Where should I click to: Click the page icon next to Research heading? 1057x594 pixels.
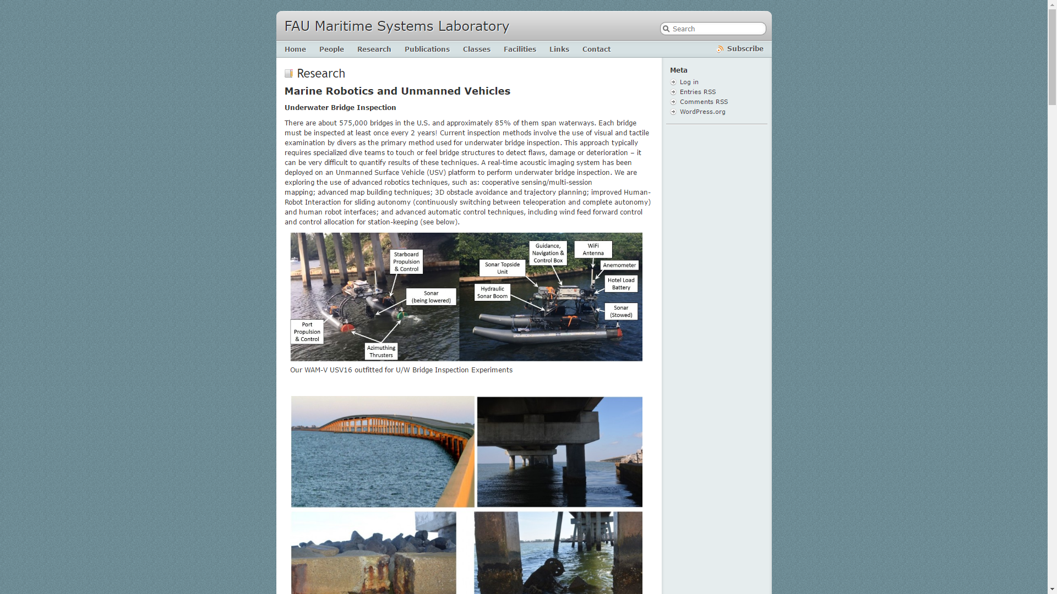pyautogui.click(x=288, y=73)
